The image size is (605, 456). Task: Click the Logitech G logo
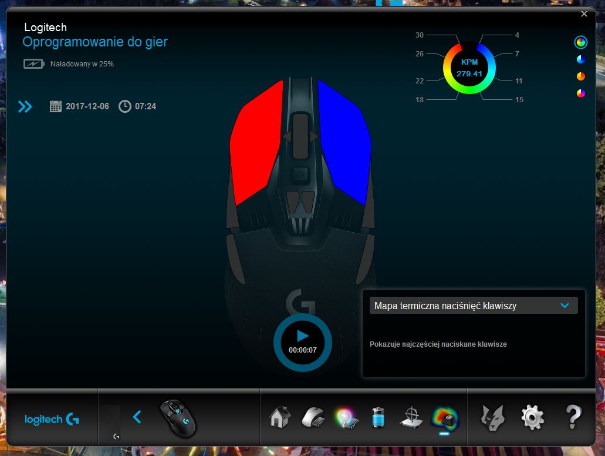[x=52, y=420]
